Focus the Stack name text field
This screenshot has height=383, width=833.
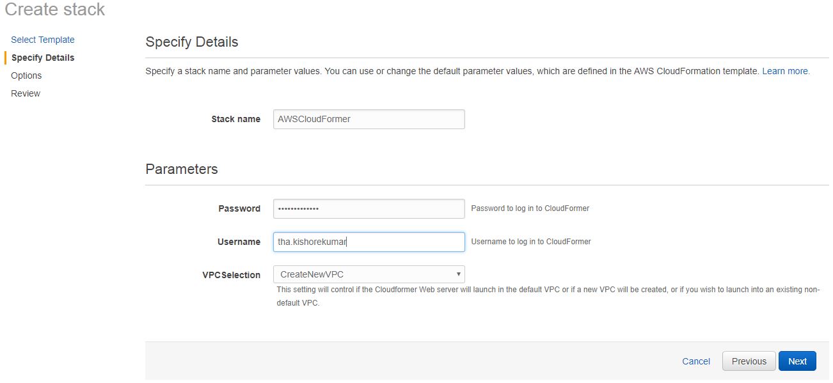(369, 119)
